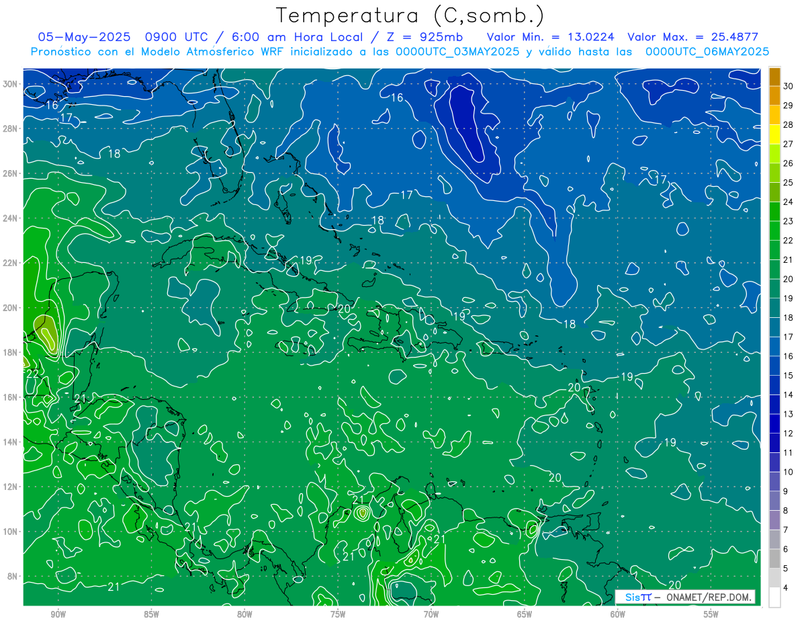
Task: Select the valid-until time "0000UTC_06MAY2025"
Action: [x=707, y=52]
